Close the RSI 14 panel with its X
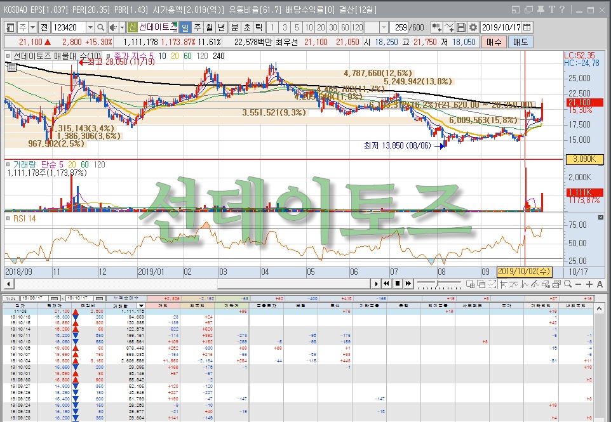 (x=600, y=218)
